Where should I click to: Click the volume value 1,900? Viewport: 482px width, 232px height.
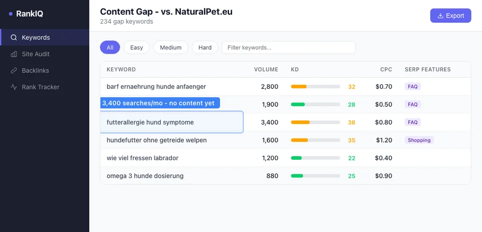tap(270, 104)
